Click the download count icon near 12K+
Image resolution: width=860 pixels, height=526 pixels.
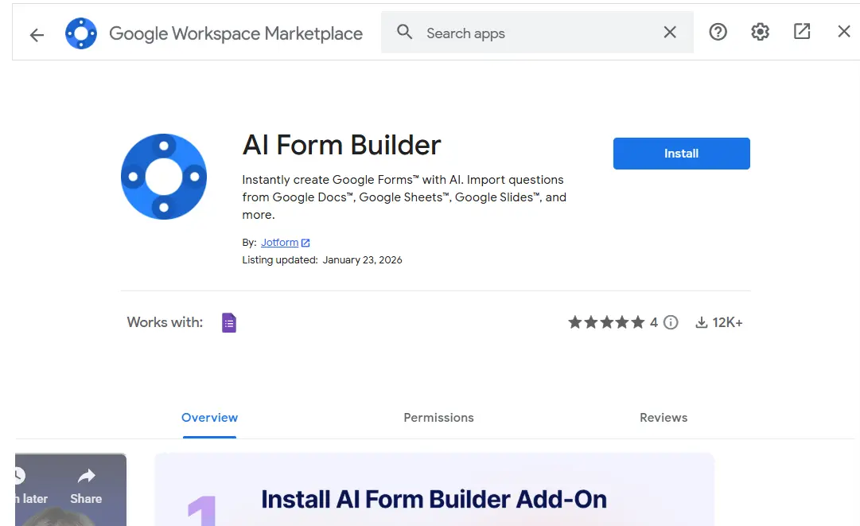(702, 322)
